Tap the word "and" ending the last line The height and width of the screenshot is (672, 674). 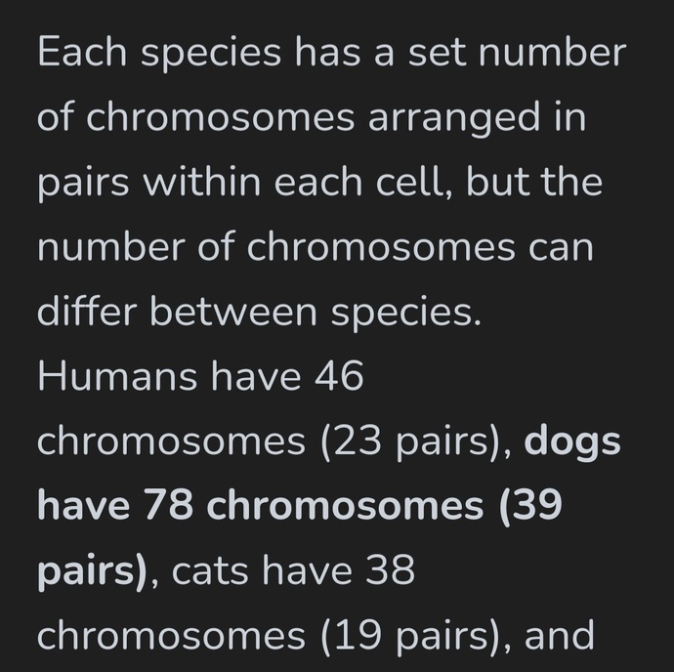click(560, 636)
